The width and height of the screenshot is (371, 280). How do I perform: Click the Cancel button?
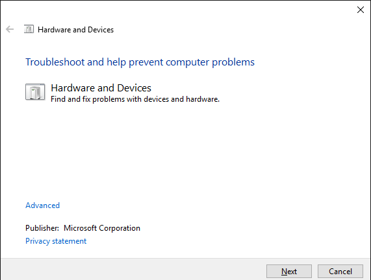tap(340, 272)
